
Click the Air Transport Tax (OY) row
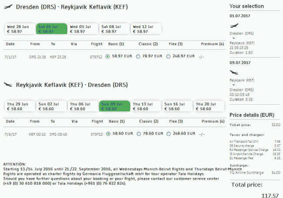255,142
